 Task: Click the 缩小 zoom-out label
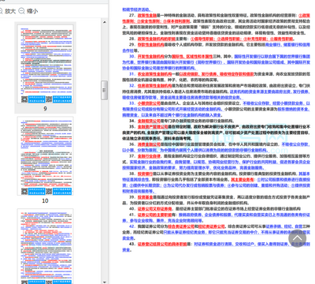click(x=32, y=11)
